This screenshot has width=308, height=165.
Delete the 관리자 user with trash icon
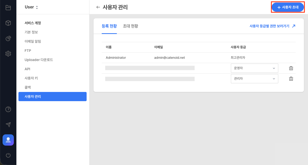[x=291, y=78]
